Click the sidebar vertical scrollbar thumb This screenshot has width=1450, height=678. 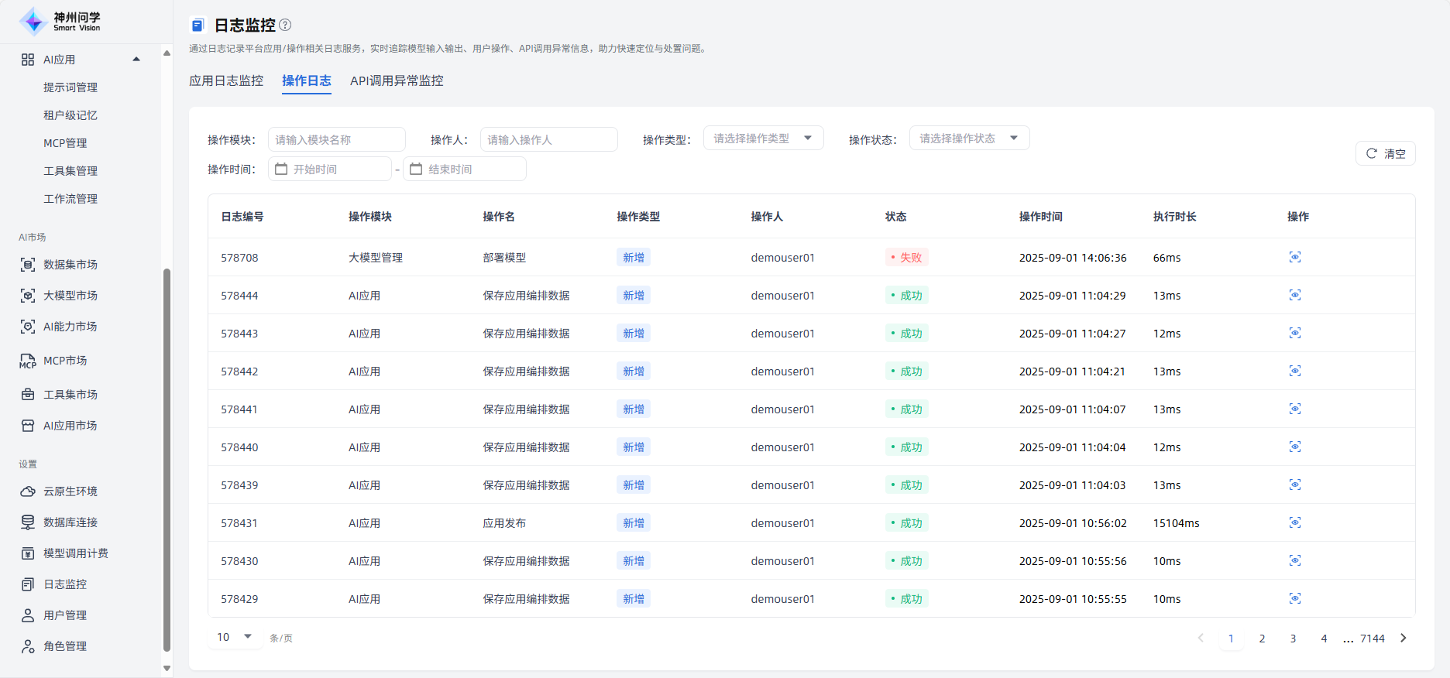(167, 461)
